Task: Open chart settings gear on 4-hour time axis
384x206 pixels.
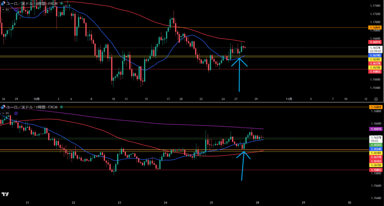Action: pyautogui.click(x=376, y=99)
